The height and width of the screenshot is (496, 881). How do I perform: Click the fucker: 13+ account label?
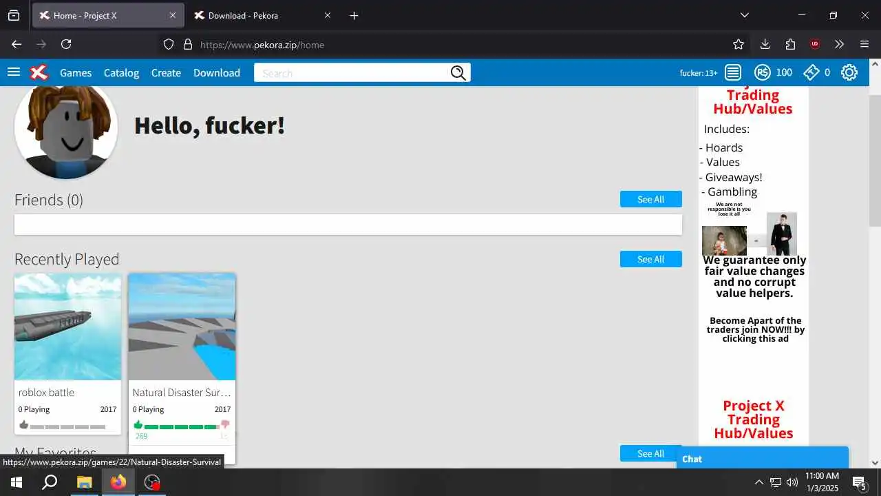click(699, 72)
